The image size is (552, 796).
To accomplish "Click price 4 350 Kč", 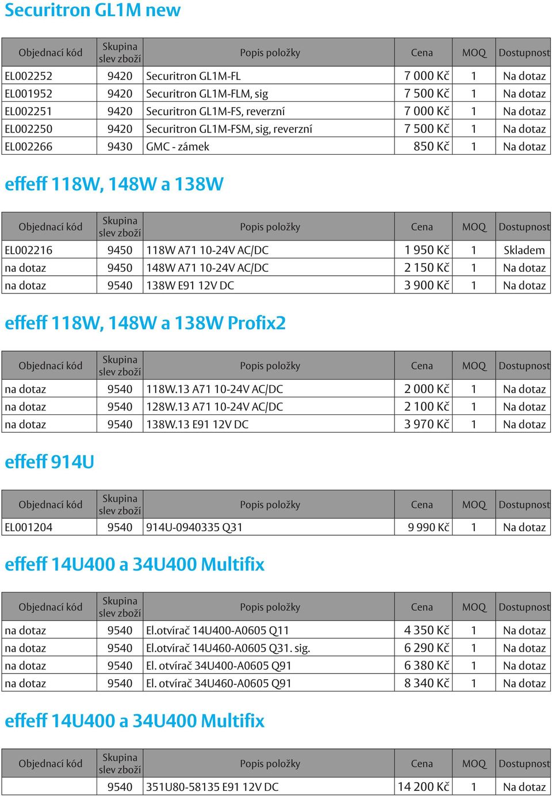I will 427,631.
